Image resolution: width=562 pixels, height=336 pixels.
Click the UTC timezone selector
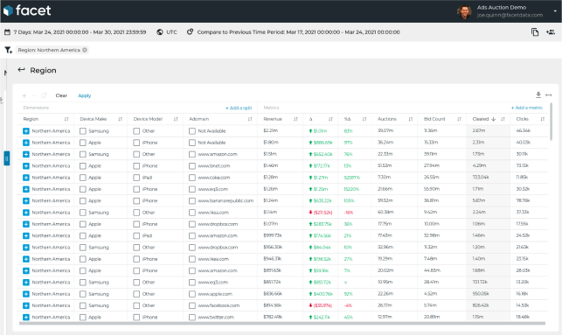point(167,32)
